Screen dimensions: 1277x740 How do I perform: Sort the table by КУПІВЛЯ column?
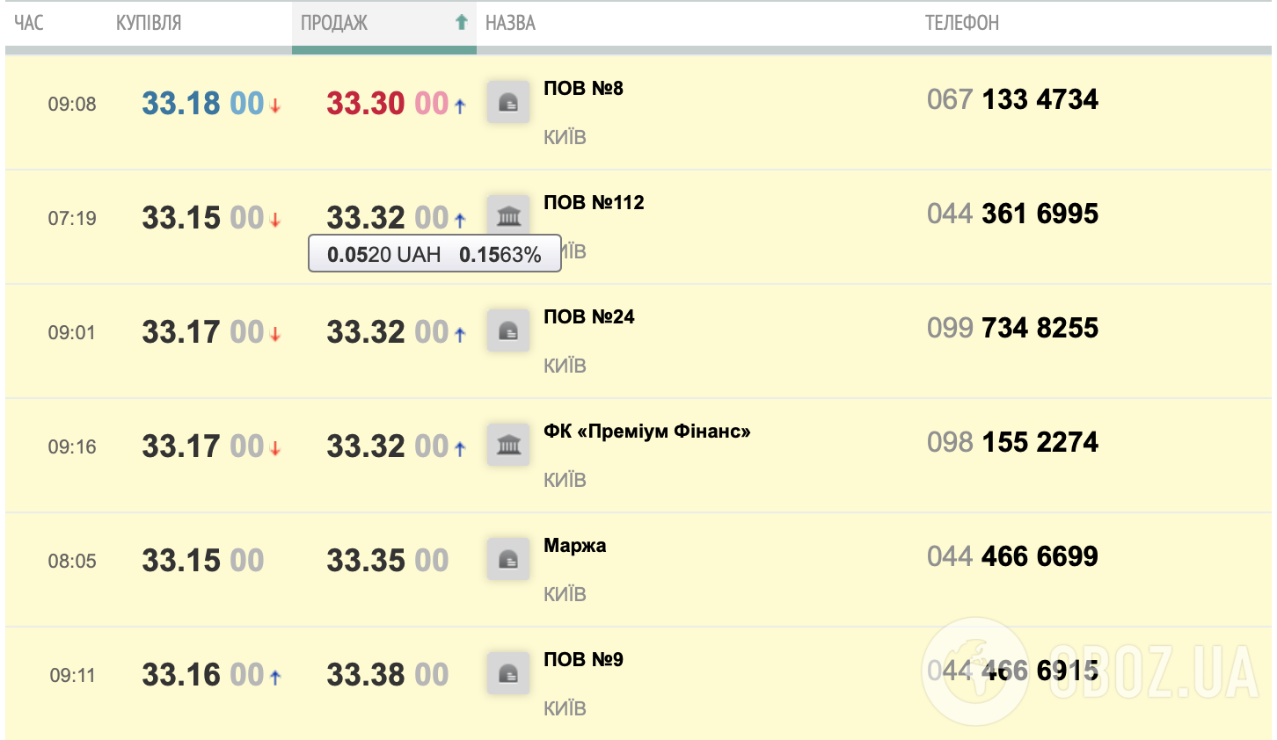point(149,23)
